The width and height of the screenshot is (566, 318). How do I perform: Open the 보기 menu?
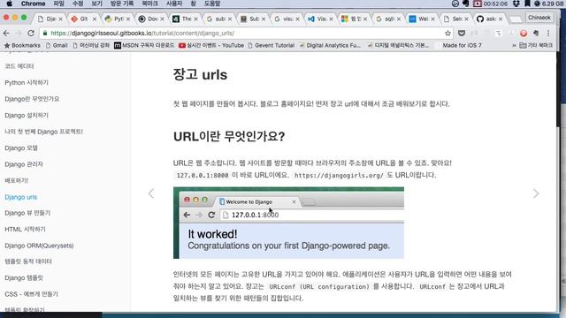pyautogui.click(x=96, y=4)
